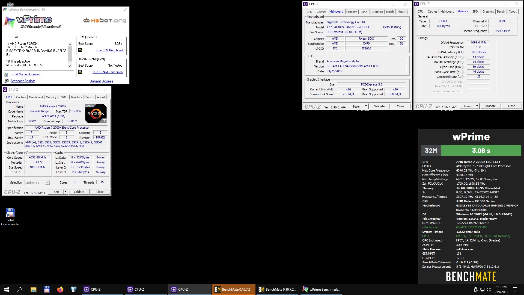Click the save icon beside Run 1024M Benchmark
Screen dimensions: 524x295
80,72
